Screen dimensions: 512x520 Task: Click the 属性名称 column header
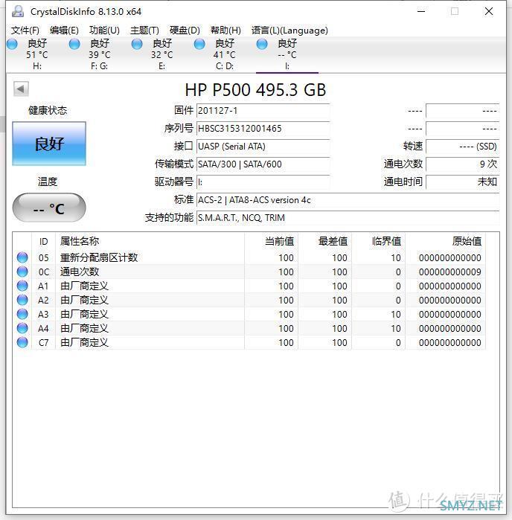[x=150, y=242]
